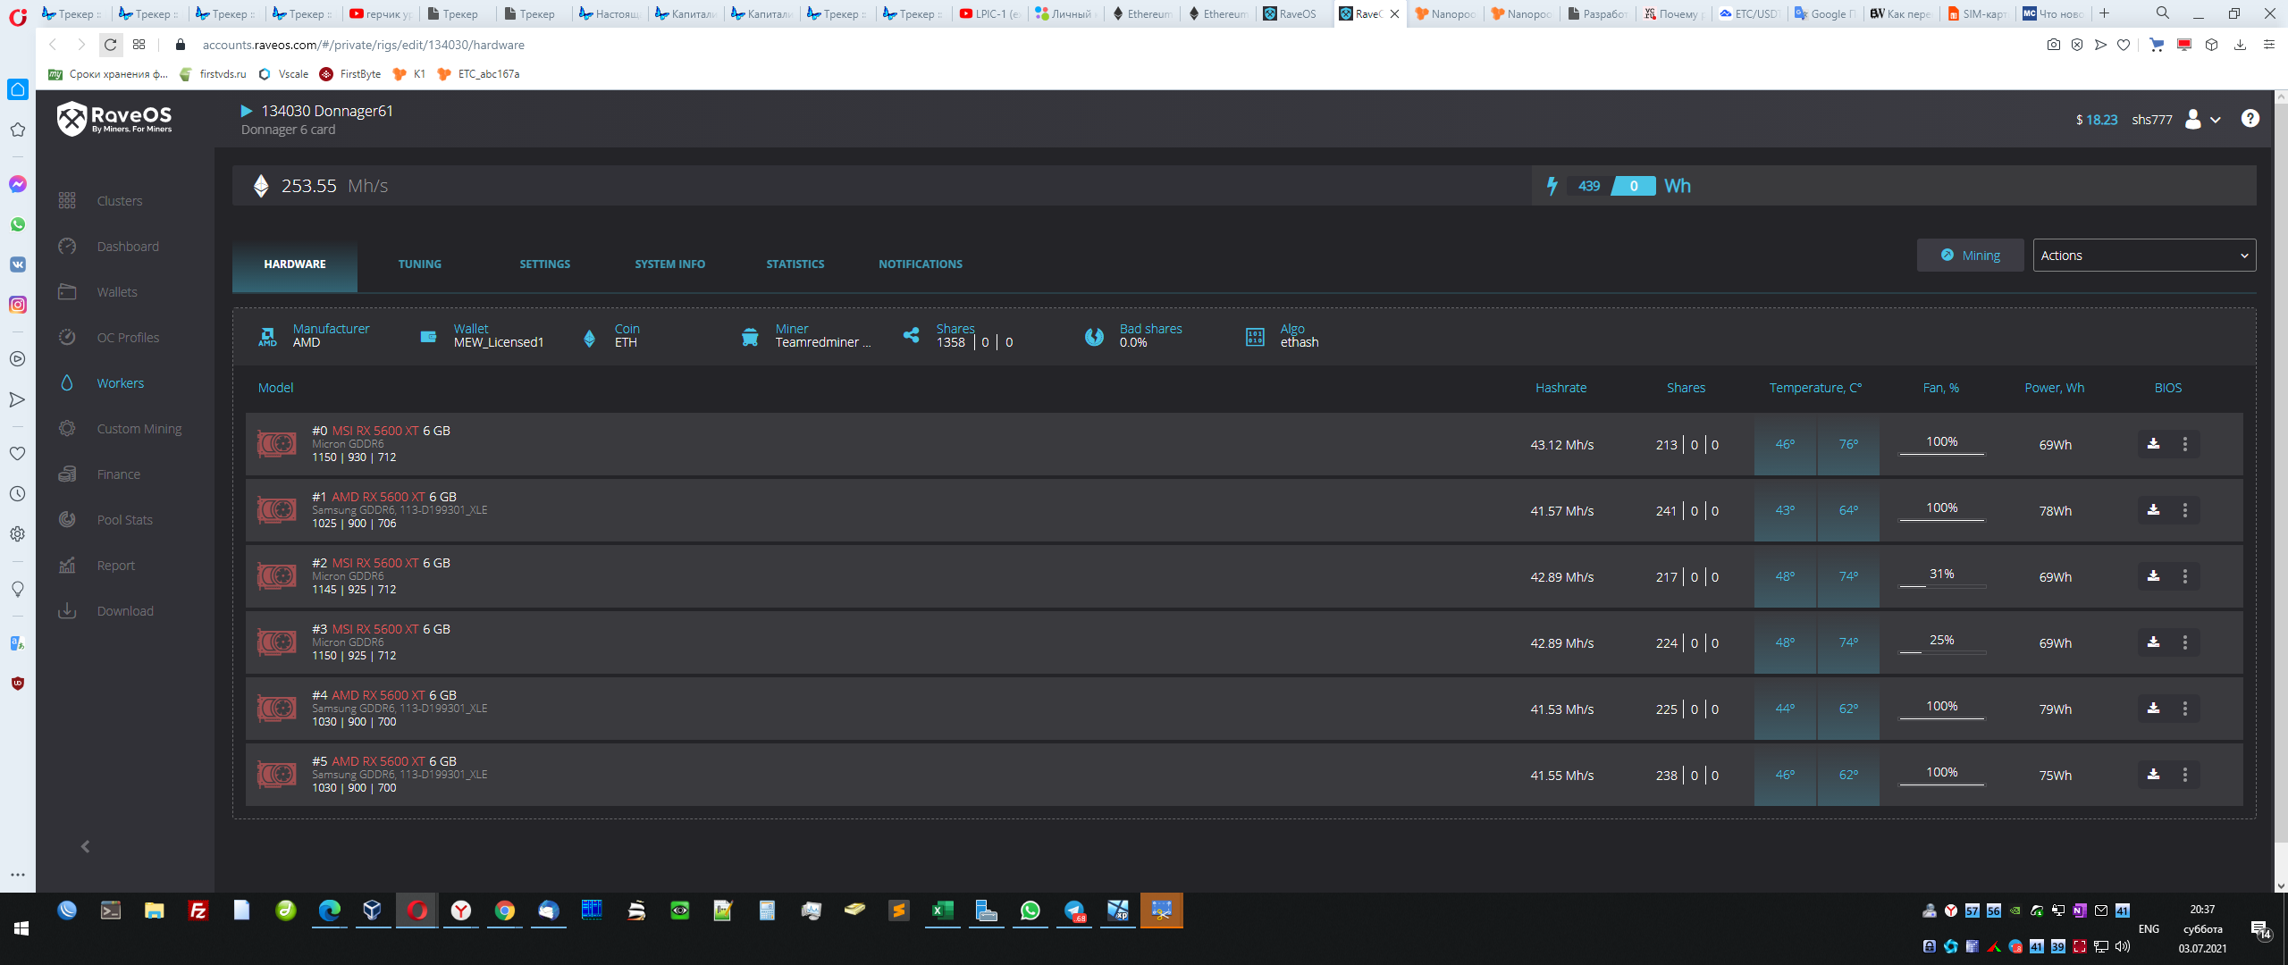
Task: Open three-dot menu for GPU #3
Action: point(2184,642)
